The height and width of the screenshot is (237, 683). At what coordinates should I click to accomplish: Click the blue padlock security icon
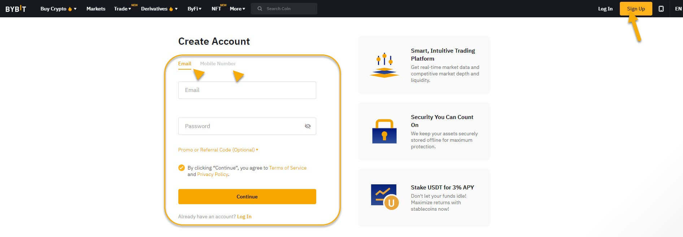coord(384,131)
